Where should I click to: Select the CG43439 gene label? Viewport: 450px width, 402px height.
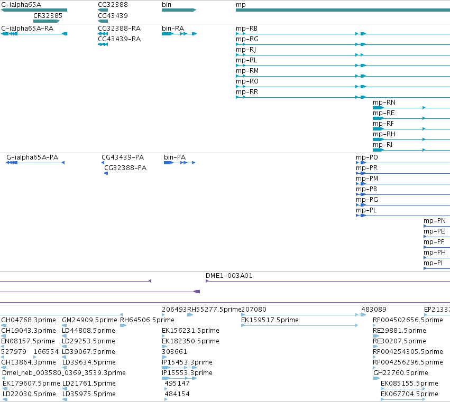[113, 16]
